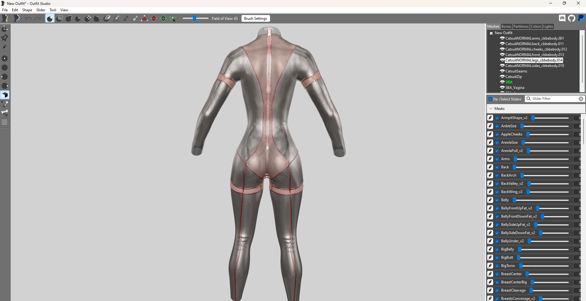Choose the multicolor Color paint brush
Image resolution: width=586 pixels, height=301 pixels.
tap(125, 19)
